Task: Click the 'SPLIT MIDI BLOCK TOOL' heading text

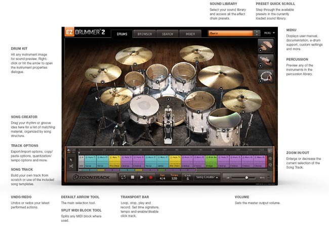Action: (81, 210)
